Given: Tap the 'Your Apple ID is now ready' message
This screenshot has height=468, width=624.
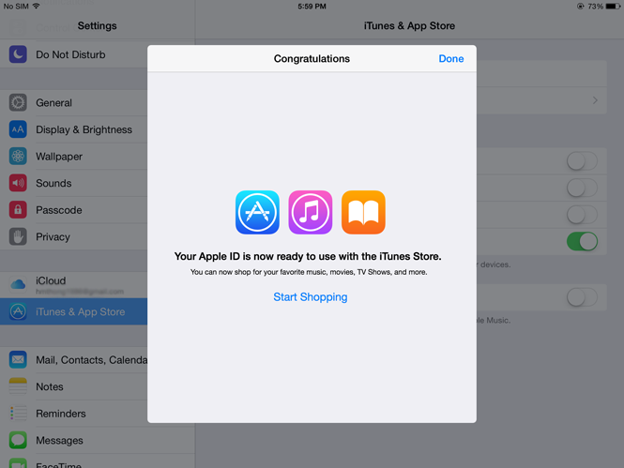Looking at the screenshot, I should click(308, 256).
